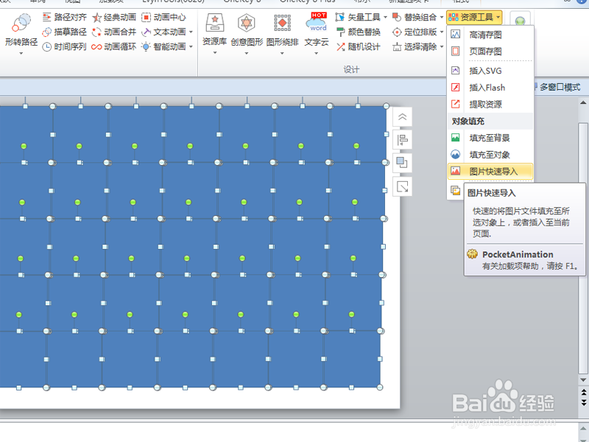Expand 形转路径 dropdown arrow
589x442 pixels.
[x=21, y=53]
